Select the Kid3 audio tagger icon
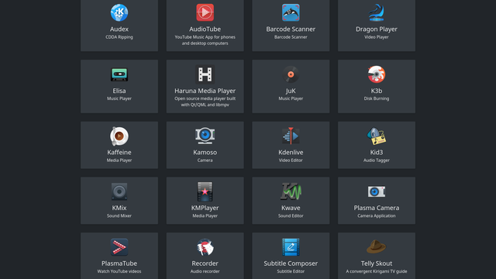 pyautogui.click(x=377, y=136)
